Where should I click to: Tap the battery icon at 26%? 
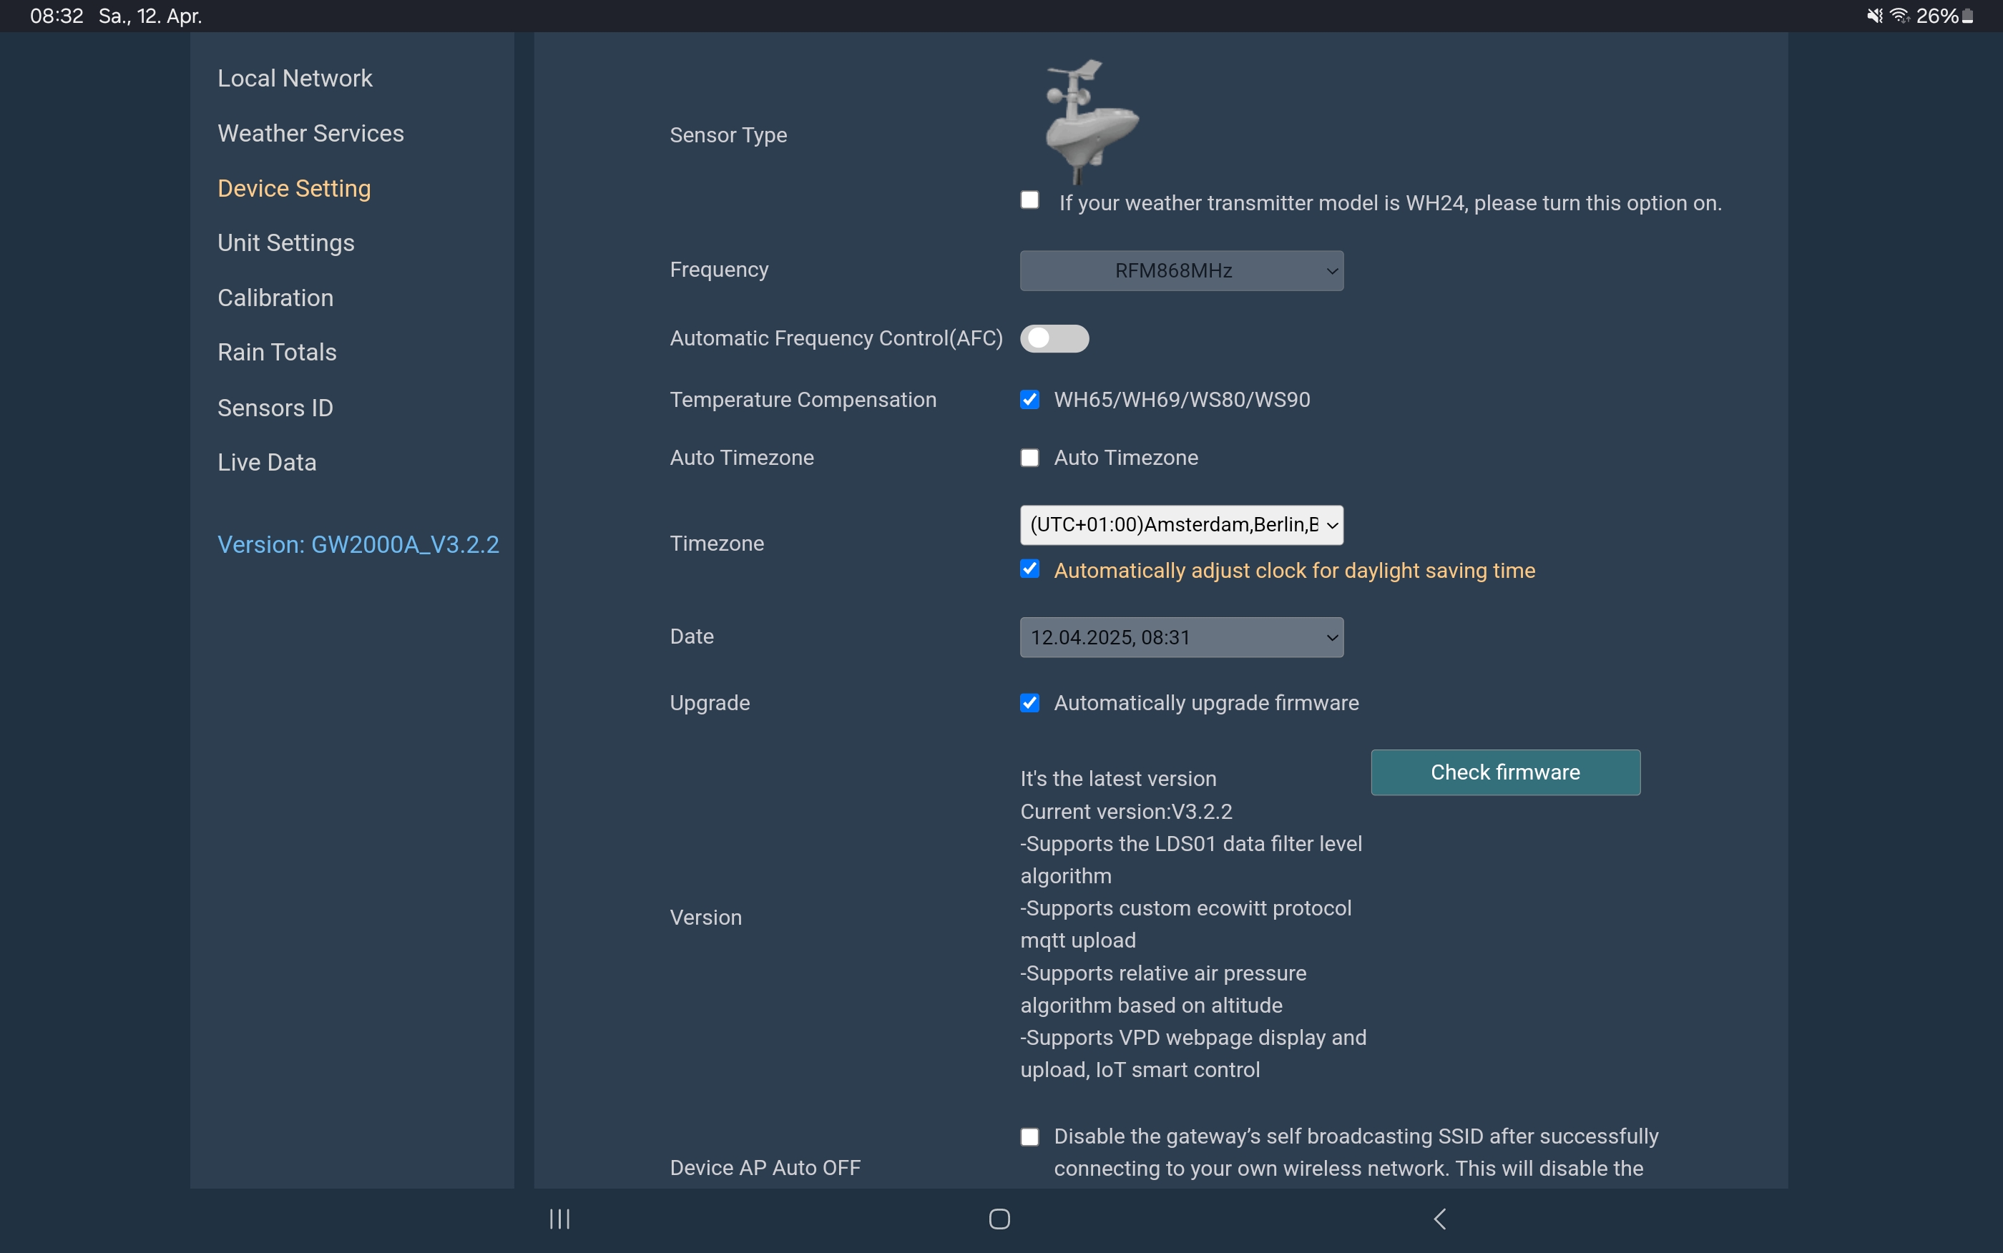tap(1967, 16)
